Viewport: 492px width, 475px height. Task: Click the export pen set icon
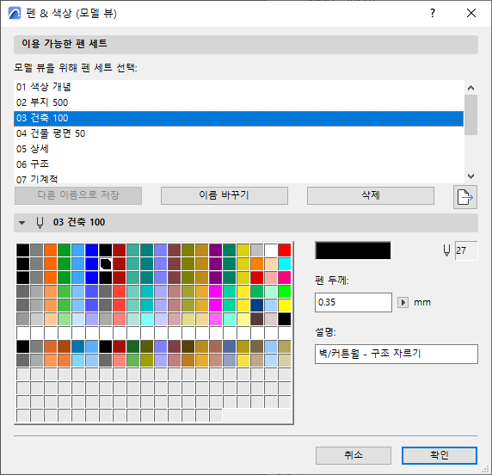pos(465,197)
